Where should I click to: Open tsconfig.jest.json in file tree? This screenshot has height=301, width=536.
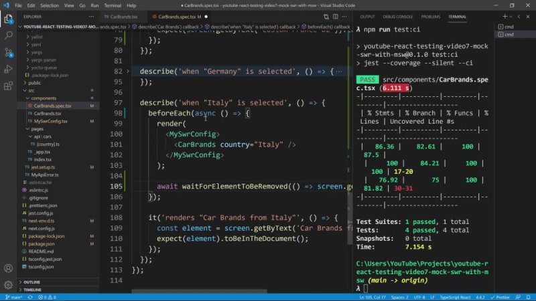45,259
